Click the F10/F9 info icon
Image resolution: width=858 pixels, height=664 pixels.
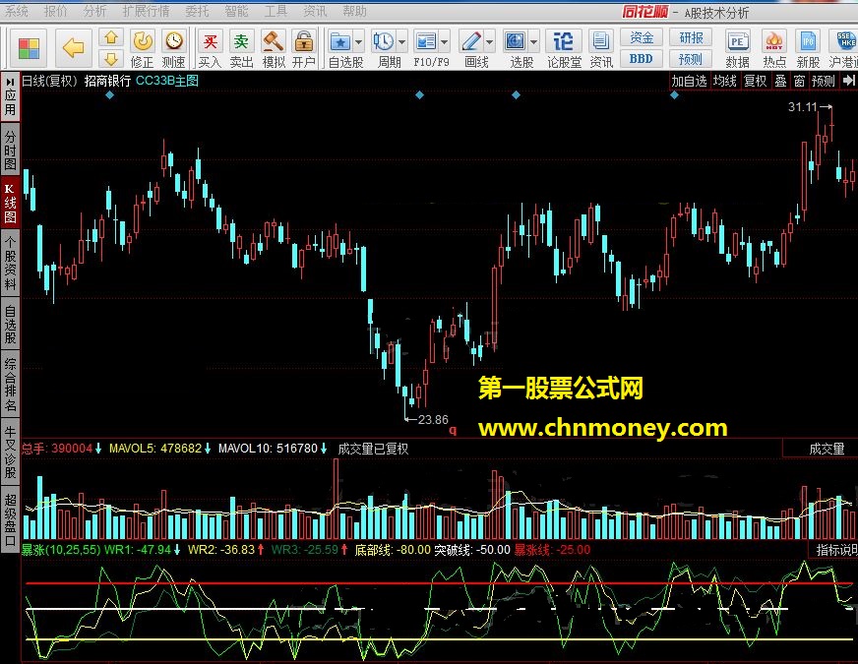click(x=426, y=41)
